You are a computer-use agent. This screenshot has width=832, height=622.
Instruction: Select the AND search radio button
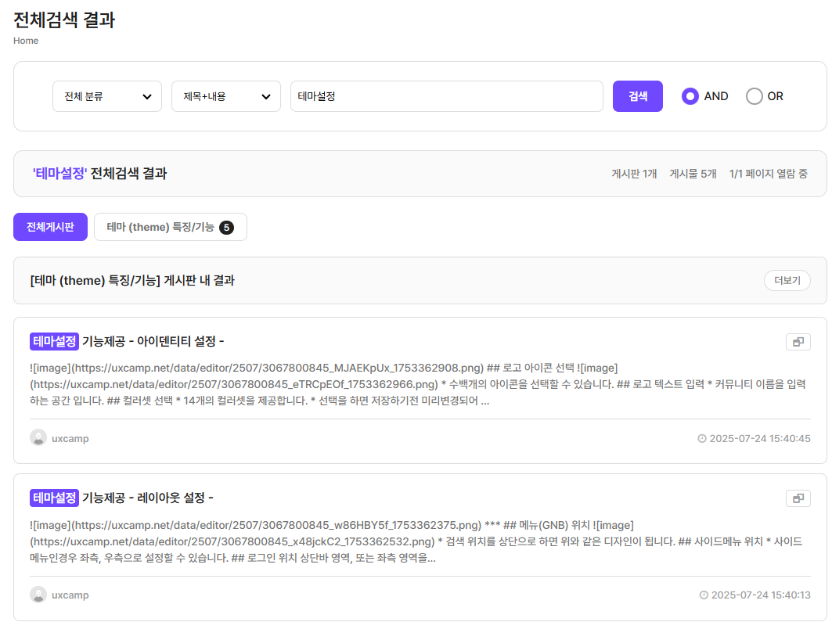point(690,96)
